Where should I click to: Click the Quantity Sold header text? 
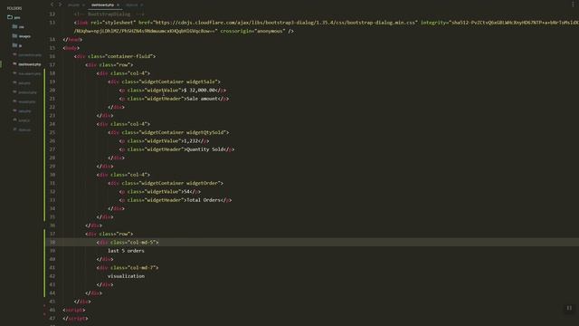205,149
